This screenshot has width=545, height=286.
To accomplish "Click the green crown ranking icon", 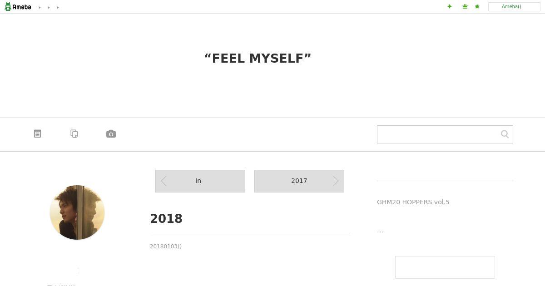I will 465,6.
